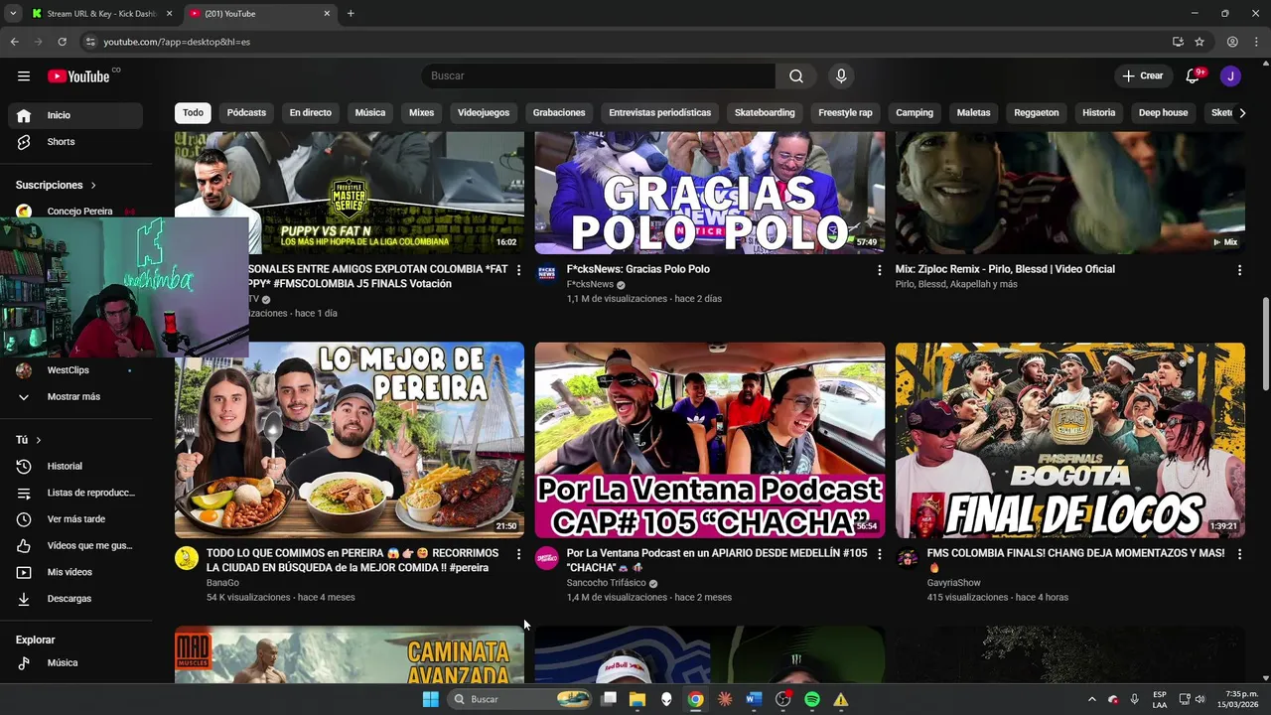The width and height of the screenshot is (1271, 715).
Task: Open the YouTube hamburger guide menu
Action: coord(24,75)
